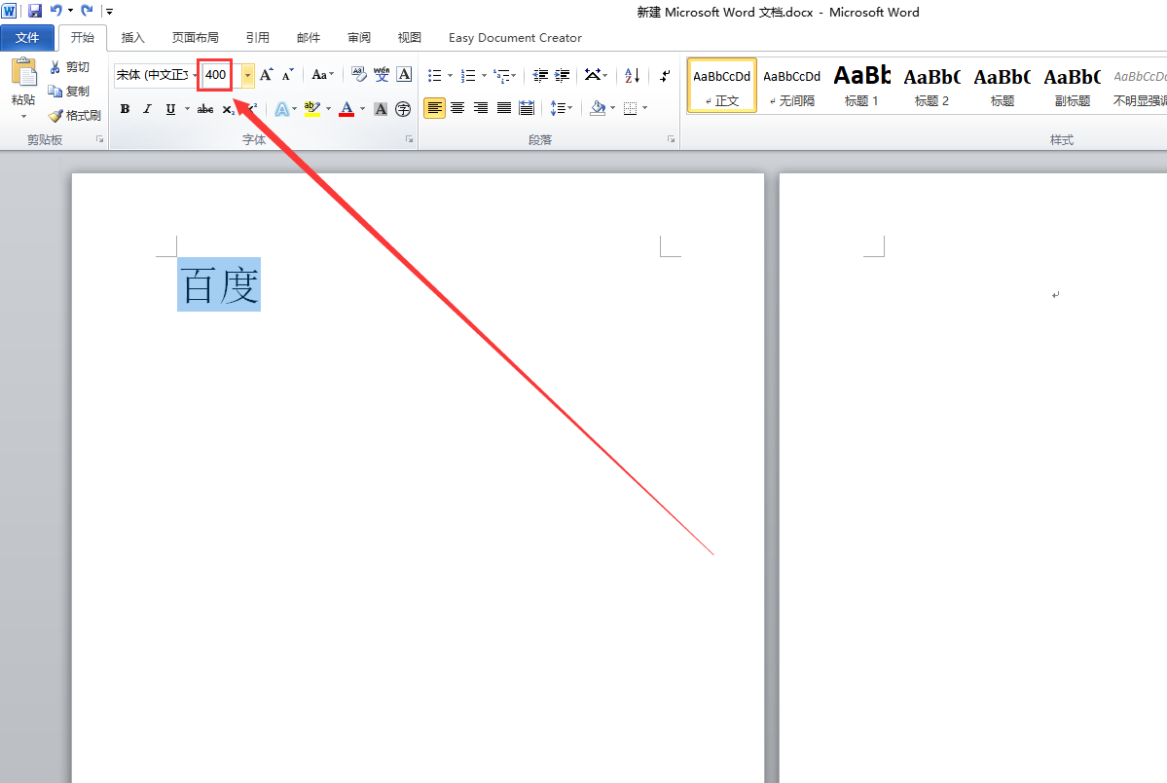The width and height of the screenshot is (1167, 783).
Task: Click the paragraph Shading paint bucket
Action: coord(597,109)
